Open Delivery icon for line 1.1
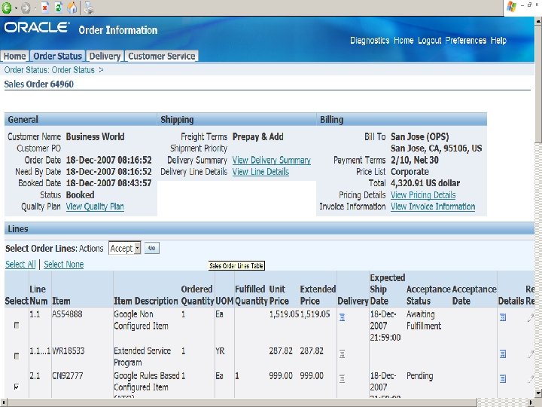The height and width of the screenshot is (407, 542). tap(343, 317)
